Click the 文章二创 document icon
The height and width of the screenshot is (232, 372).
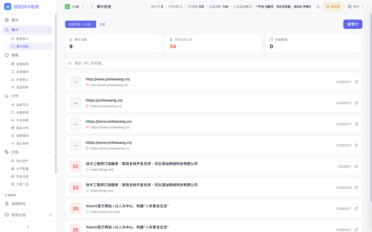13,184
